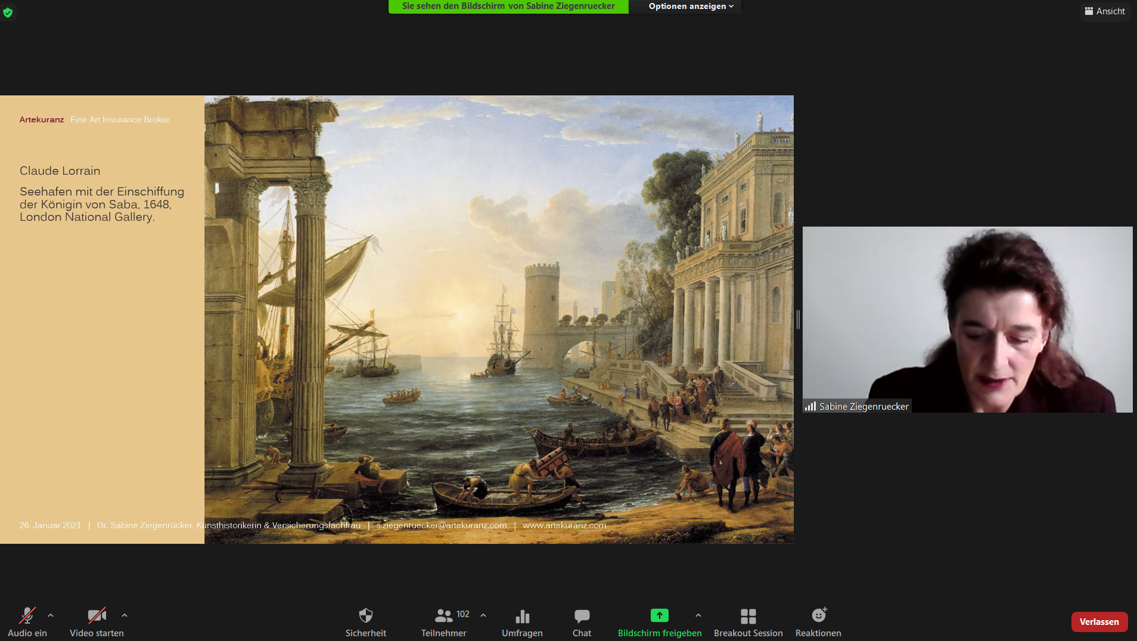The height and width of the screenshot is (641, 1137).
Task: Click Fine Art Insurance Broker text
Action: click(120, 119)
